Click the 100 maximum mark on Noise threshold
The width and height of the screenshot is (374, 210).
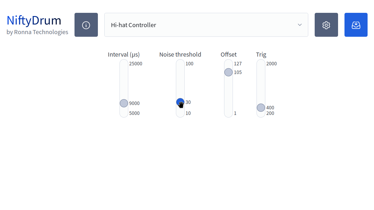tap(189, 64)
